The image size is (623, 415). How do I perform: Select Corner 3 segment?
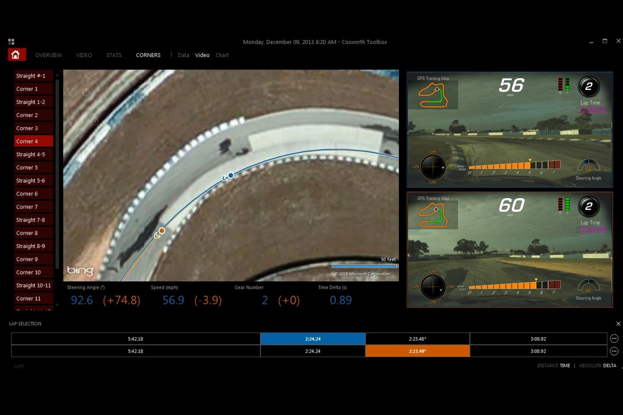[x=34, y=128]
